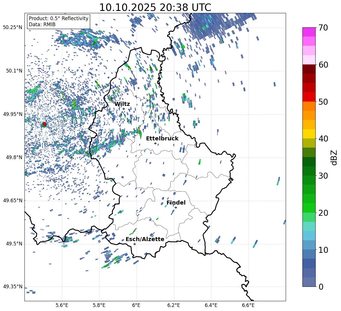Click the Esch/Alzette location cross marker
Image resolution: width=341 pixels, height=311 pixels.
pos(134,244)
